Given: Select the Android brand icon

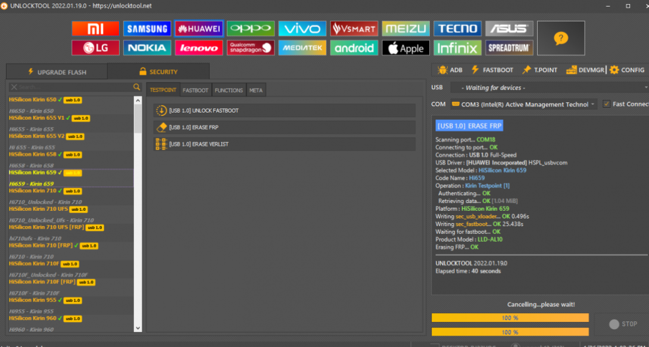Looking at the screenshot, I should 354,48.
